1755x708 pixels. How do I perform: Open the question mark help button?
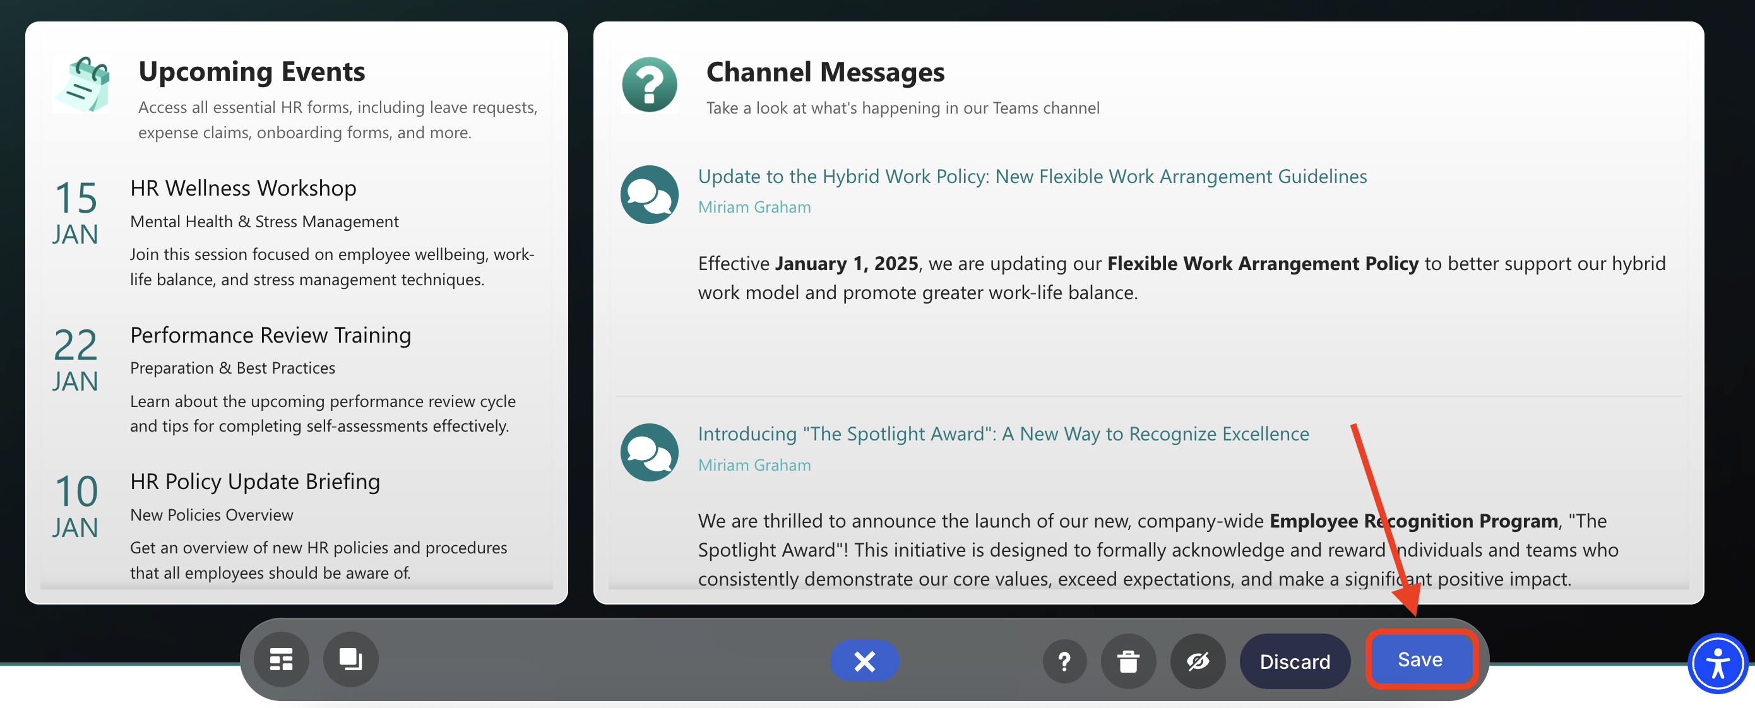(x=1064, y=661)
